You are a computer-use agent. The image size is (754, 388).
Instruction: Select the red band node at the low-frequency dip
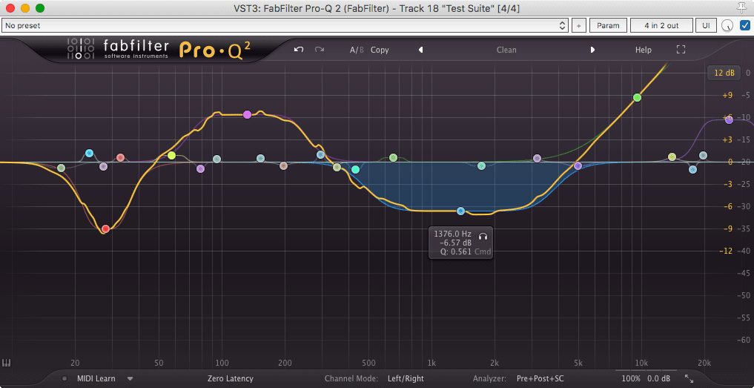click(x=106, y=228)
